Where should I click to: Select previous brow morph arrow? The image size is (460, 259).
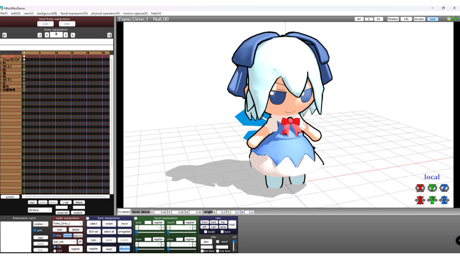[x=137, y=244]
